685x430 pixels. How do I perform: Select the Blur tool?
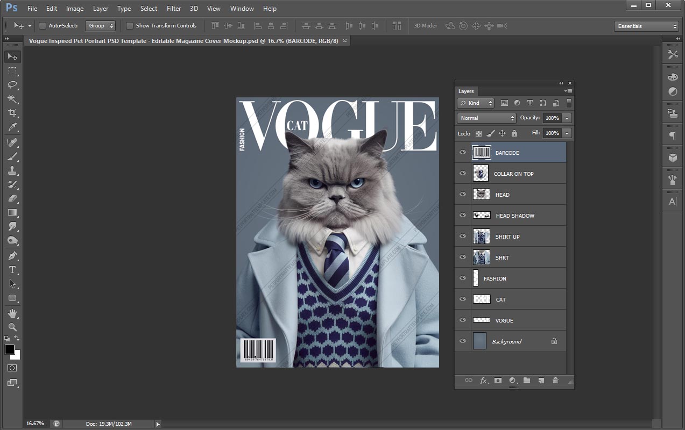pyautogui.click(x=12, y=226)
